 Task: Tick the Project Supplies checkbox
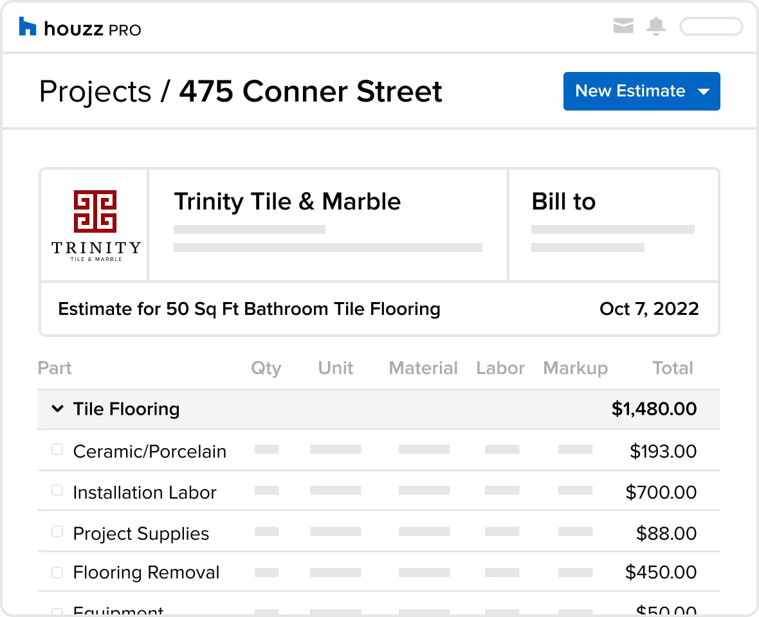[57, 532]
